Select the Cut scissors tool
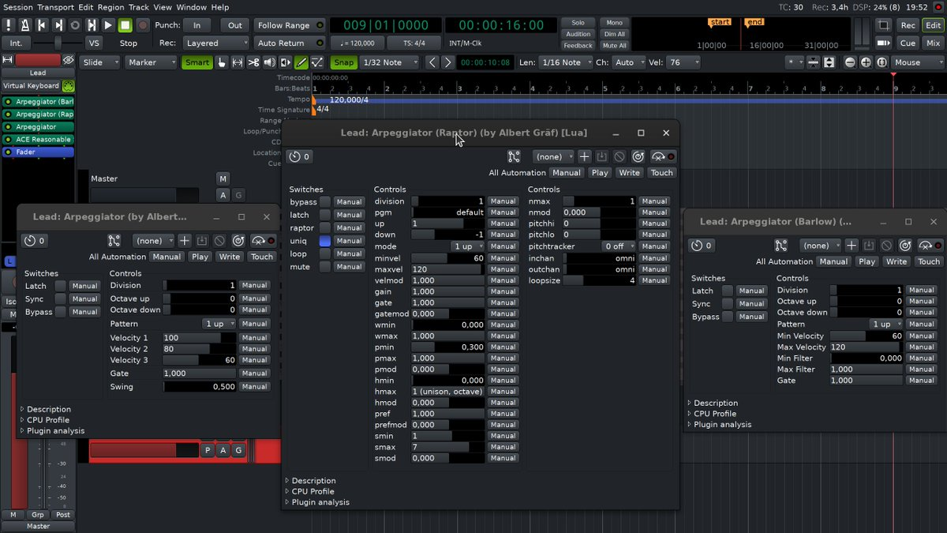Image resolution: width=947 pixels, height=533 pixels. [x=253, y=62]
